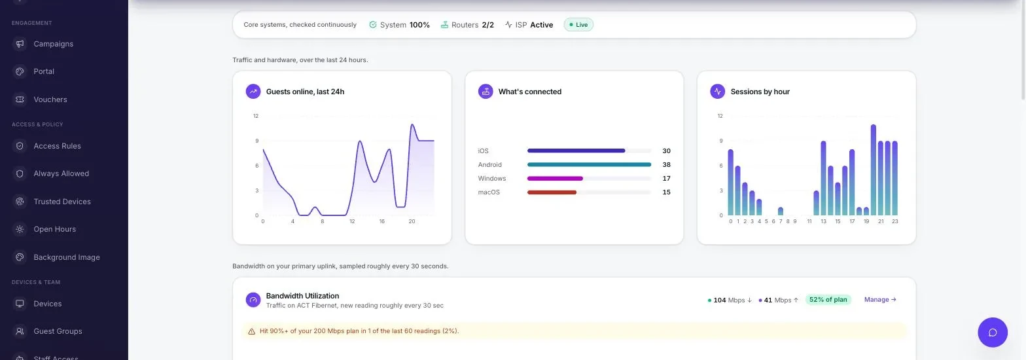Click the Portal icon in sidebar
This screenshot has width=1026, height=360.
click(x=20, y=71)
